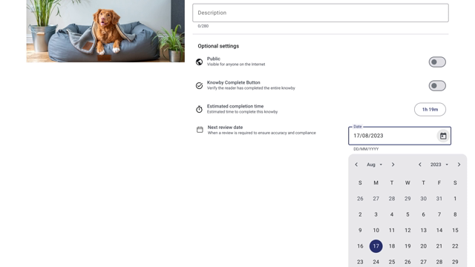
Task: Toggle the Public visibility switch
Action: [x=437, y=62]
